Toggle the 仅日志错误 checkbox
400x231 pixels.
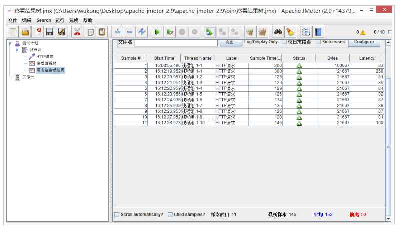coord(284,42)
